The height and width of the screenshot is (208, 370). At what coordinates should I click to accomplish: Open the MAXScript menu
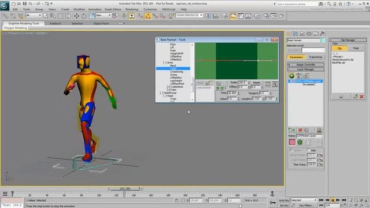[x=168, y=9]
